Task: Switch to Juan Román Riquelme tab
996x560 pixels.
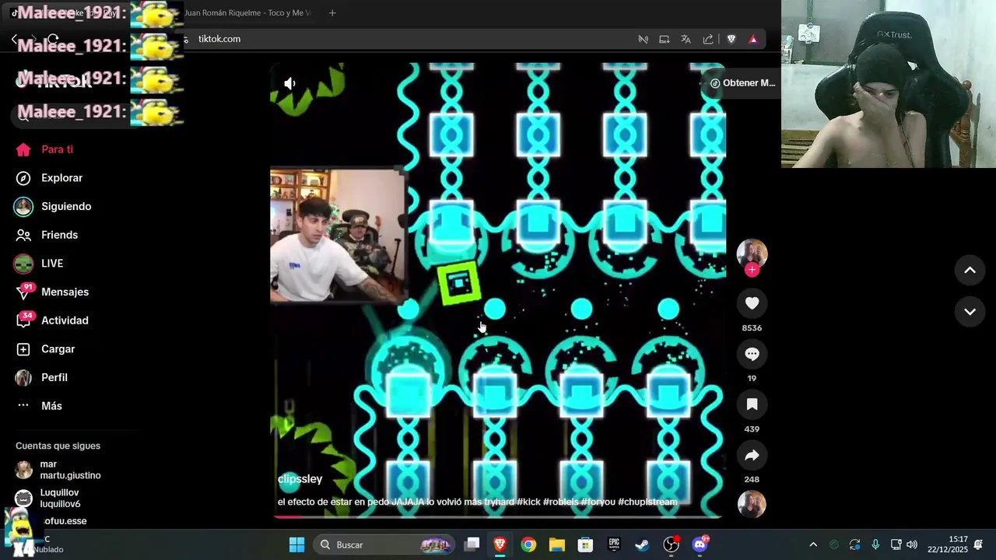Action: point(247,12)
